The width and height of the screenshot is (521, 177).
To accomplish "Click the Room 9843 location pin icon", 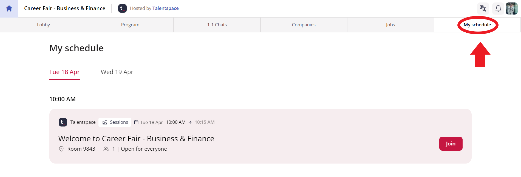I will pos(61,149).
